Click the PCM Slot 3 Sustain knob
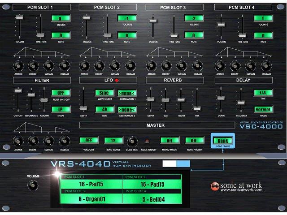Screen dimensions: 287x215 pyautogui.click(x=182, y=66)
